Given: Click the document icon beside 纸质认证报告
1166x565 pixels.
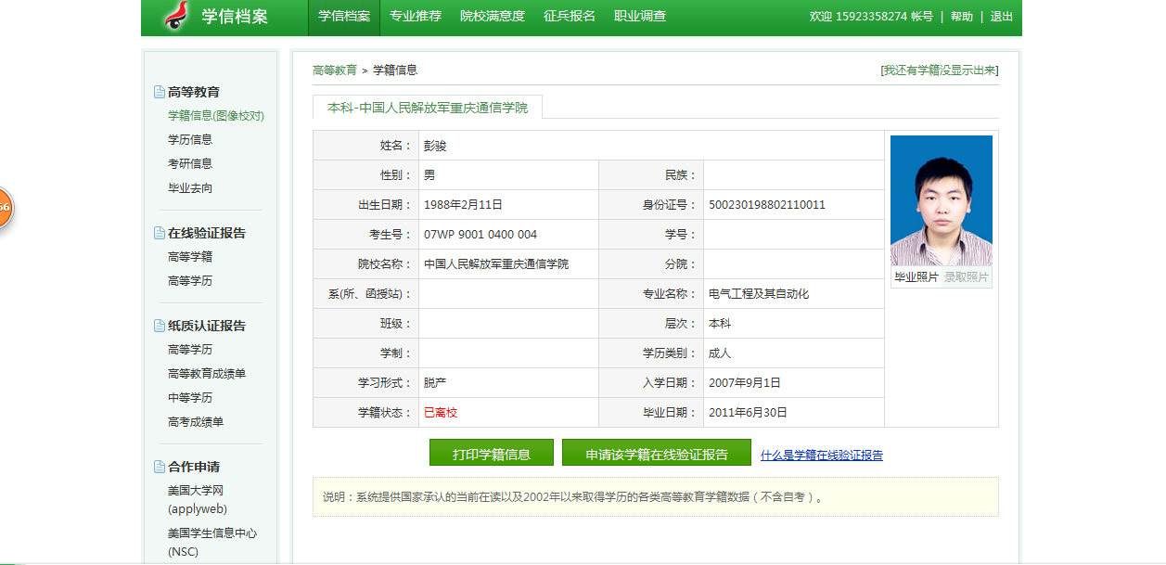Looking at the screenshot, I should [x=160, y=326].
